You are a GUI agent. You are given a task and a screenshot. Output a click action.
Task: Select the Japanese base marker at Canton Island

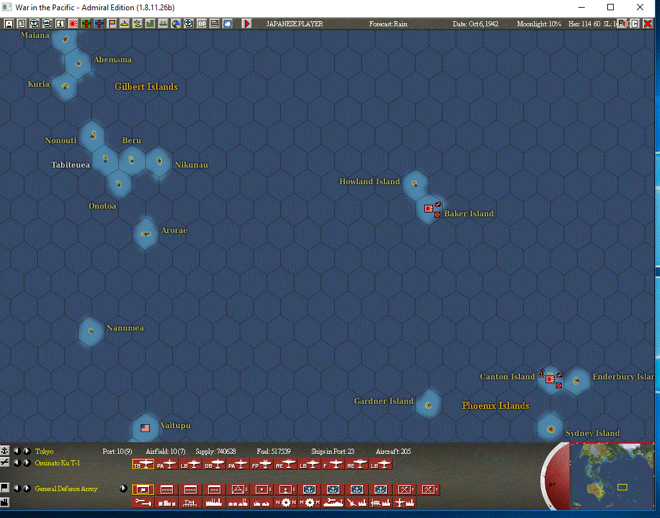[549, 379]
